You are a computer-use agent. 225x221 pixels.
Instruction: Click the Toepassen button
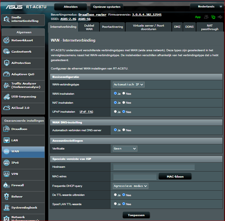coord(136,215)
